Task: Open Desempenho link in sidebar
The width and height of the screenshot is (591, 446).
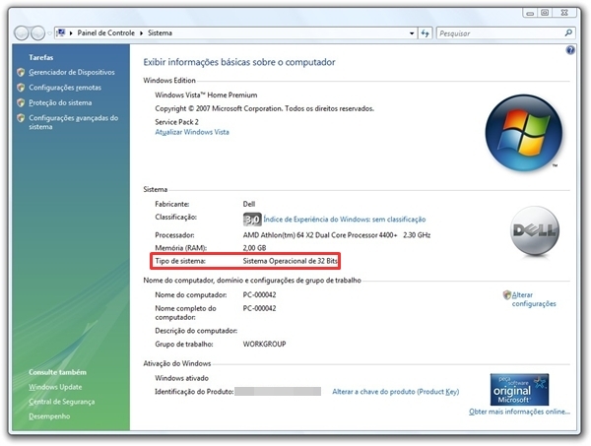Action: point(49,416)
